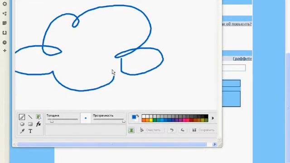Open the Граффити link
Image resolution: width=290 pixels, height=163 pixels.
242,58
